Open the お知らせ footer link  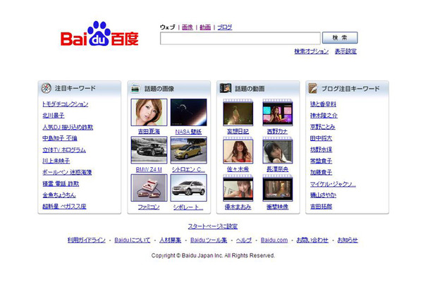348,240
